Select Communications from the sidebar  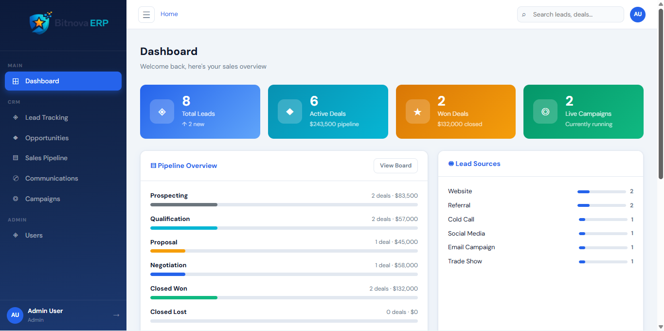[x=52, y=178]
